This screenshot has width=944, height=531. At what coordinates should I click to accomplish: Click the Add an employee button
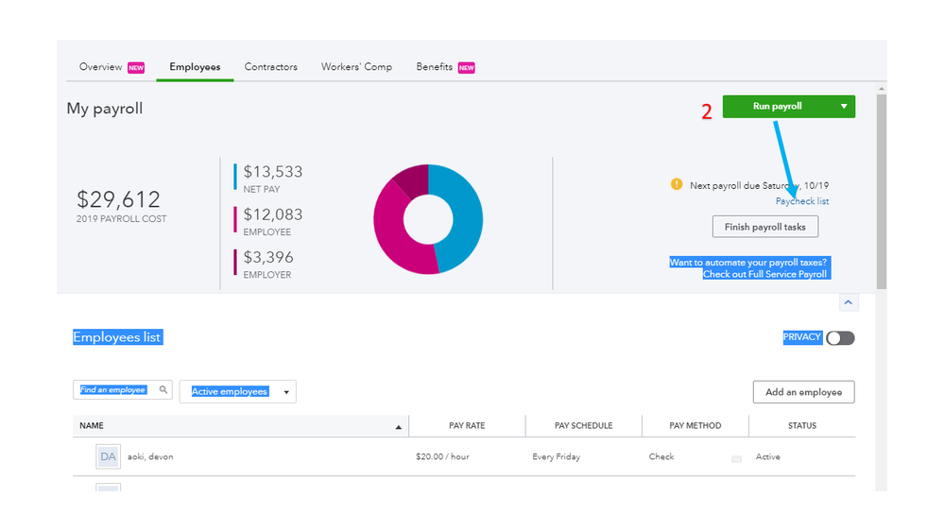804,392
